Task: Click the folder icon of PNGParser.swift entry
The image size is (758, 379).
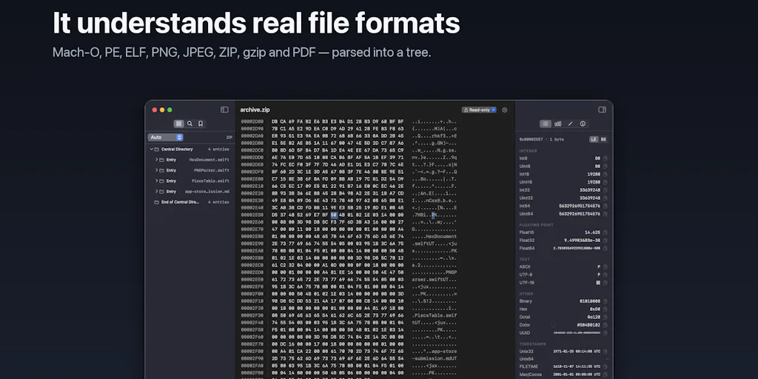Action: tap(162, 170)
